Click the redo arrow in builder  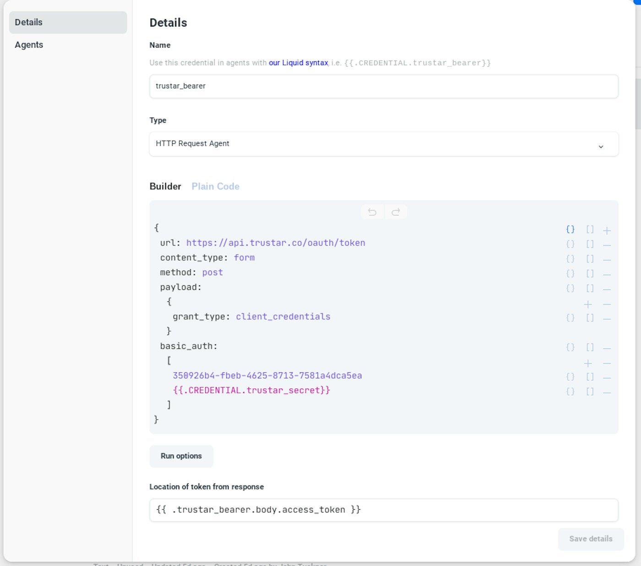pyautogui.click(x=396, y=212)
